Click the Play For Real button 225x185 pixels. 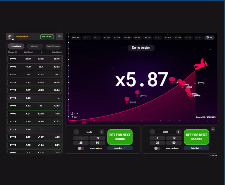pos(47,37)
